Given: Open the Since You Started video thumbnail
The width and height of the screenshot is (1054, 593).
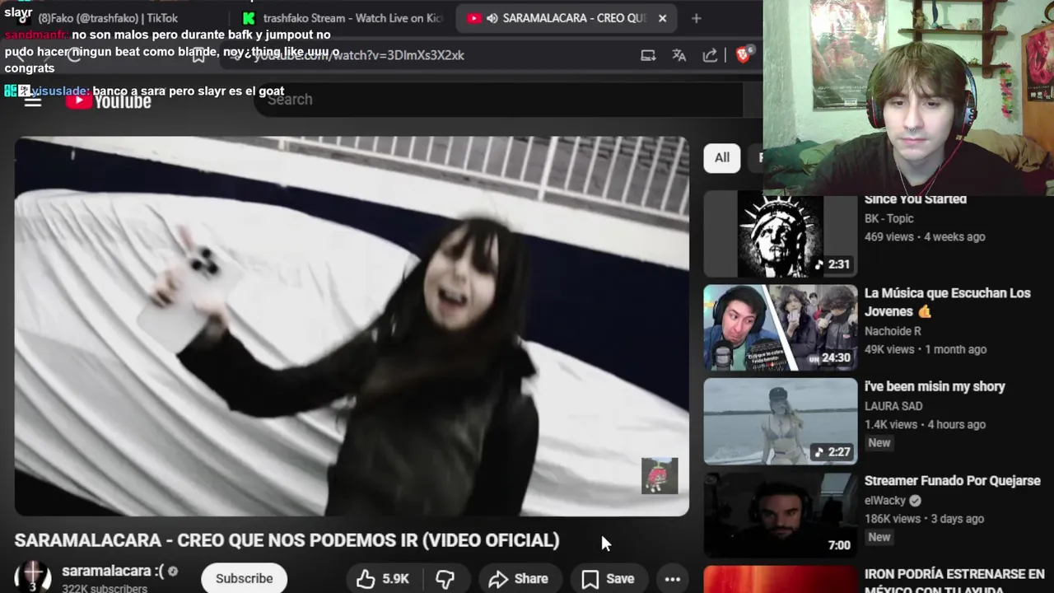Looking at the screenshot, I should (x=780, y=234).
